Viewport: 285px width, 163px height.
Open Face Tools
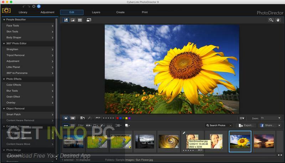click(28, 26)
